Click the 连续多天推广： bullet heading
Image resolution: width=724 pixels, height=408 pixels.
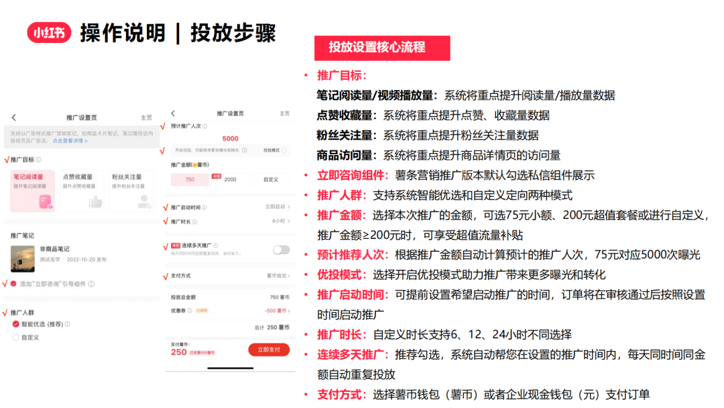coord(353,355)
